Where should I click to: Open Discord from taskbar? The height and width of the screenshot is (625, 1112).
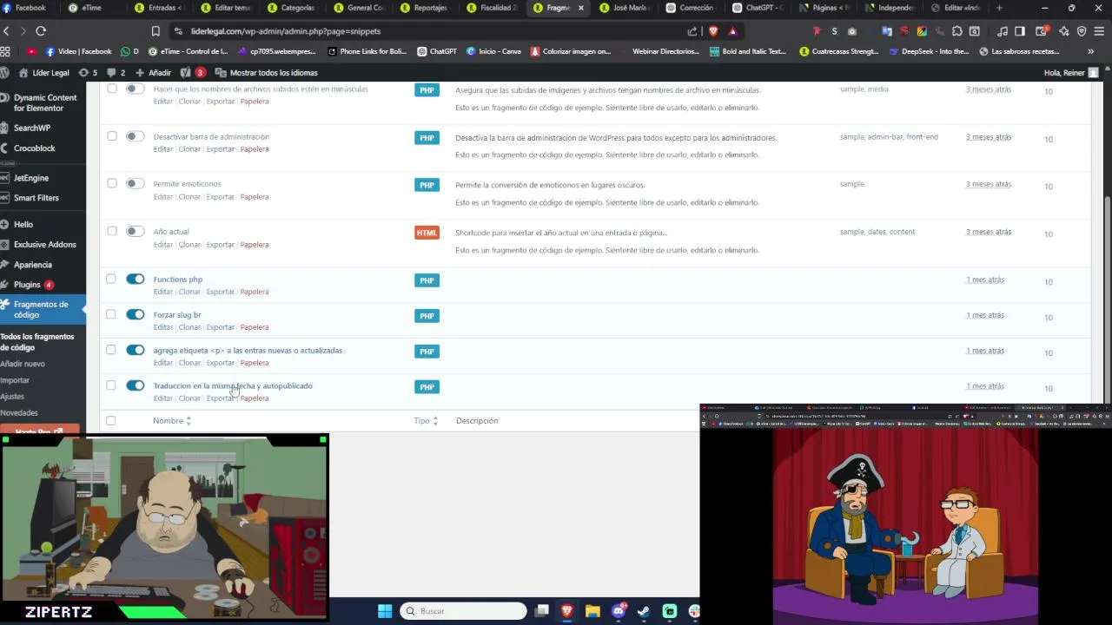coord(619,611)
